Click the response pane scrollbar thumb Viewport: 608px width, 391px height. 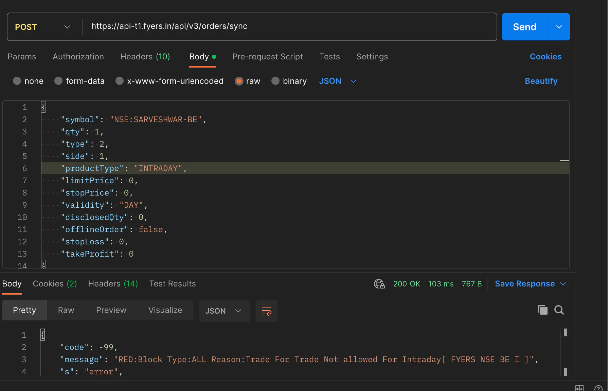coord(565,333)
